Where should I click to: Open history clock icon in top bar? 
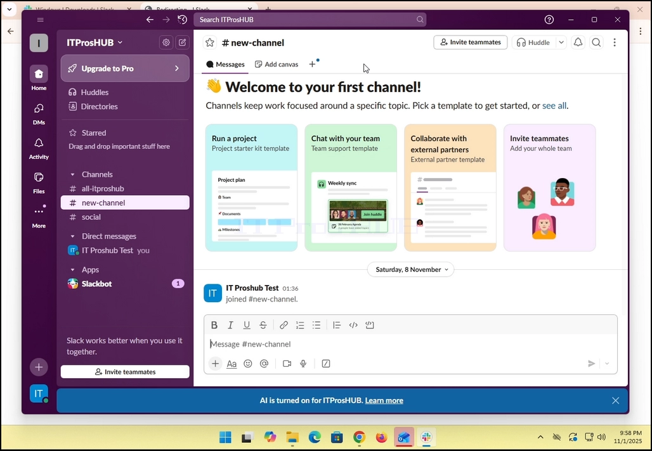pos(182,20)
